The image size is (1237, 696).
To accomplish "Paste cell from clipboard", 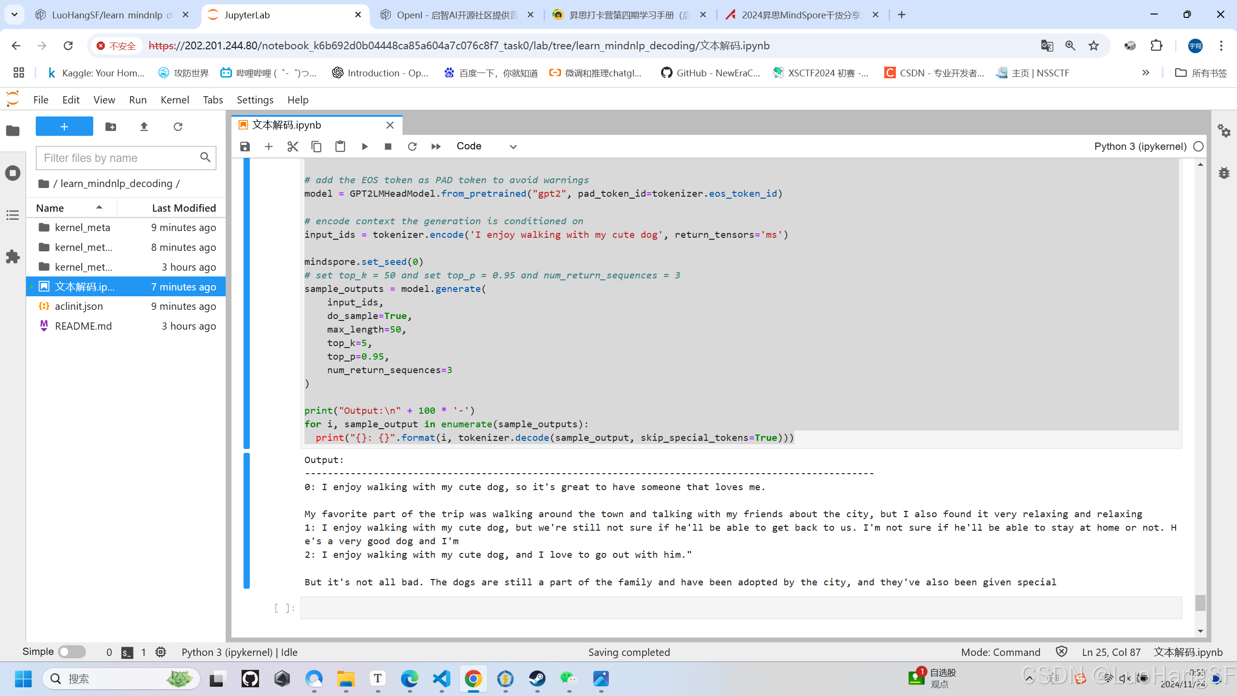I will pyautogui.click(x=340, y=146).
